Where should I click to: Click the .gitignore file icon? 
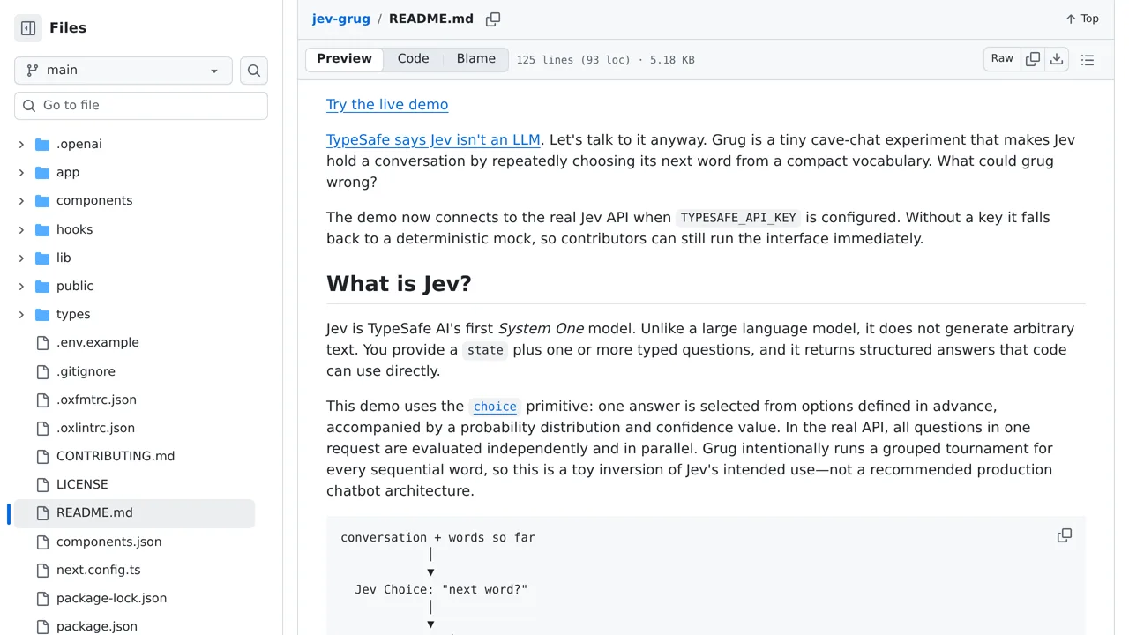click(x=42, y=371)
